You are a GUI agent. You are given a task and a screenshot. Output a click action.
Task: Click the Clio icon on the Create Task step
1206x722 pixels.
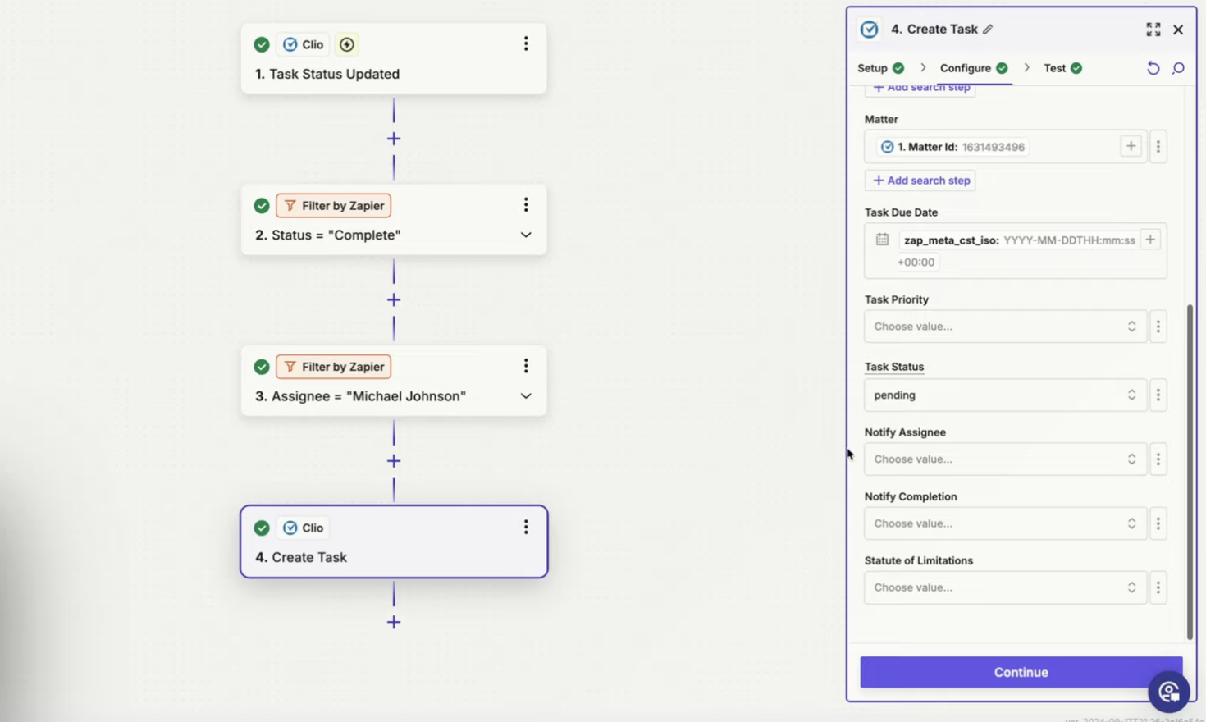[x=290, y=528]
